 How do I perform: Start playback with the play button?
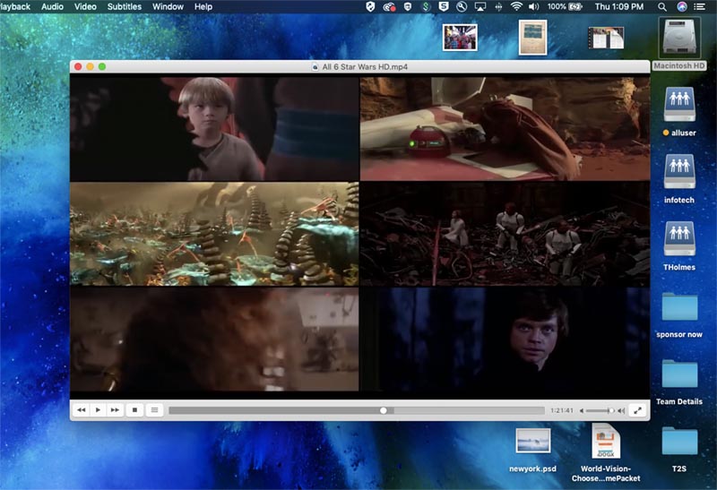coord(98,410)
